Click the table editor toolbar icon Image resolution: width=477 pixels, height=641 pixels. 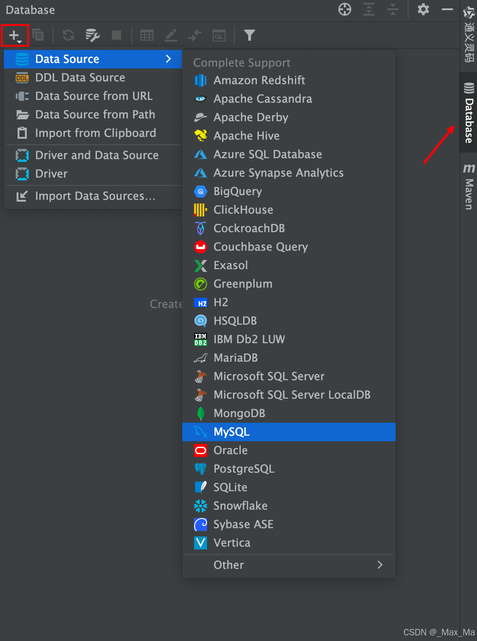(147, 35)
